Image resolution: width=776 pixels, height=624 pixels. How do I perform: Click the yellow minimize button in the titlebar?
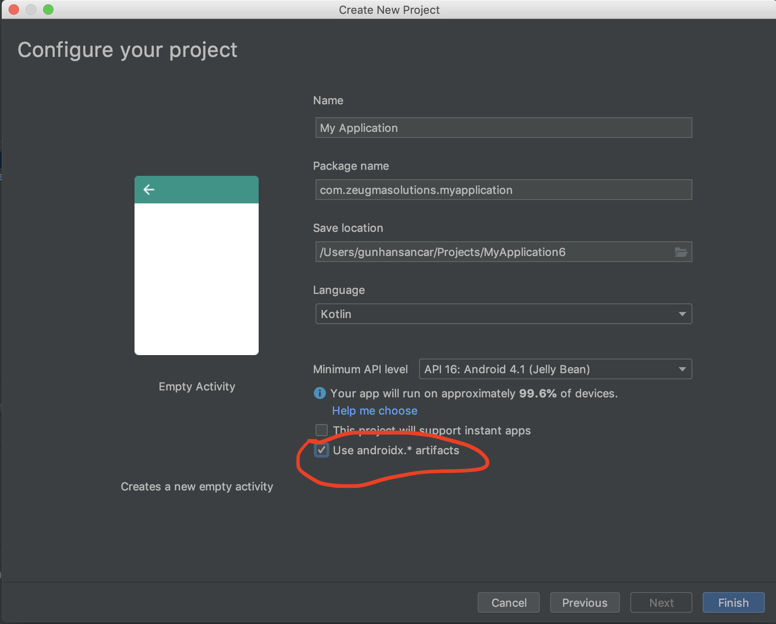coord(31,9)
